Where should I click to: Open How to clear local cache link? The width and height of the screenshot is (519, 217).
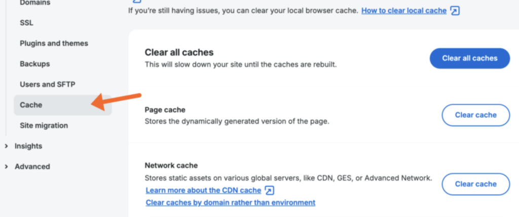(x=404, y=11)
